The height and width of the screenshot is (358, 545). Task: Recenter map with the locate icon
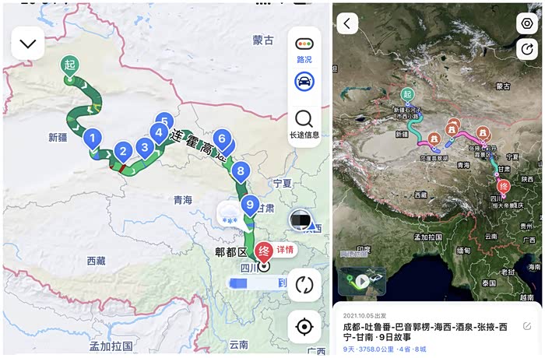point(304,327)
